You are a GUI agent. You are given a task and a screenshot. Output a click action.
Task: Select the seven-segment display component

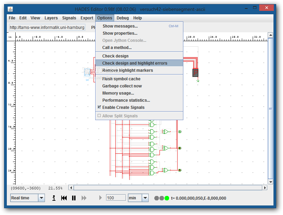pos(195,73)
